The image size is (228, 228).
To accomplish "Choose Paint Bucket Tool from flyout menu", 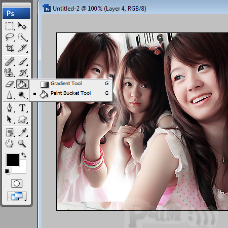I will coord(71,93).
